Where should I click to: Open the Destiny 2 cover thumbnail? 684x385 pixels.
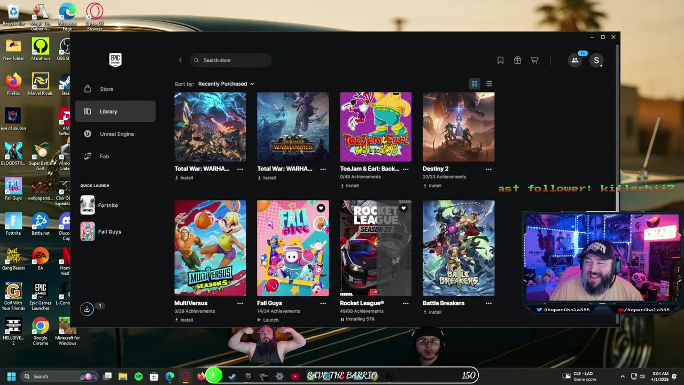tap(458, 127)
